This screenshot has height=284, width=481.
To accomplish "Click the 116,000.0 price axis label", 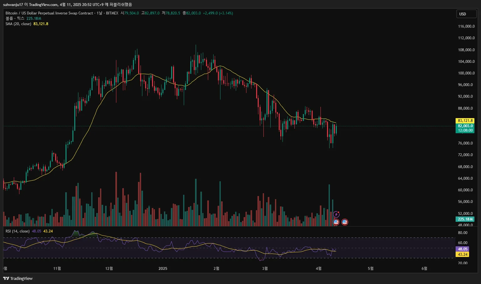I will pos(466,26).
